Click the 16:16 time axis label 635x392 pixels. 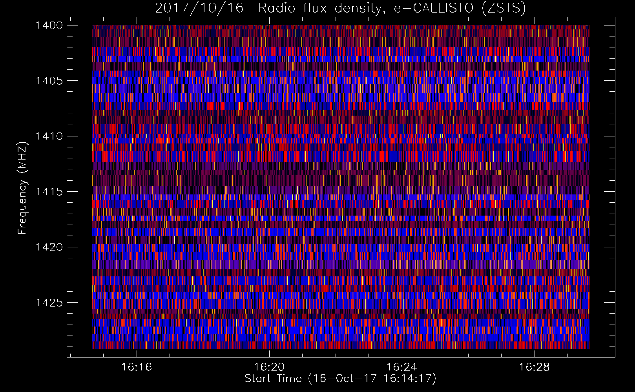coord(137,367)
